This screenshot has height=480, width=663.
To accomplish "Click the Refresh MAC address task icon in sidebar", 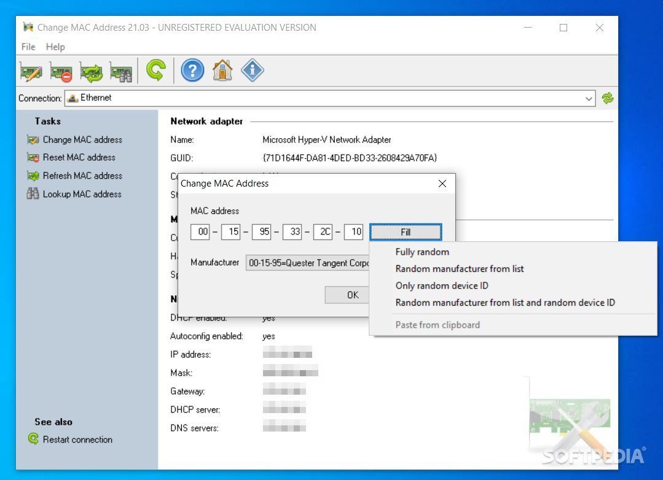I will click(33, 176).
